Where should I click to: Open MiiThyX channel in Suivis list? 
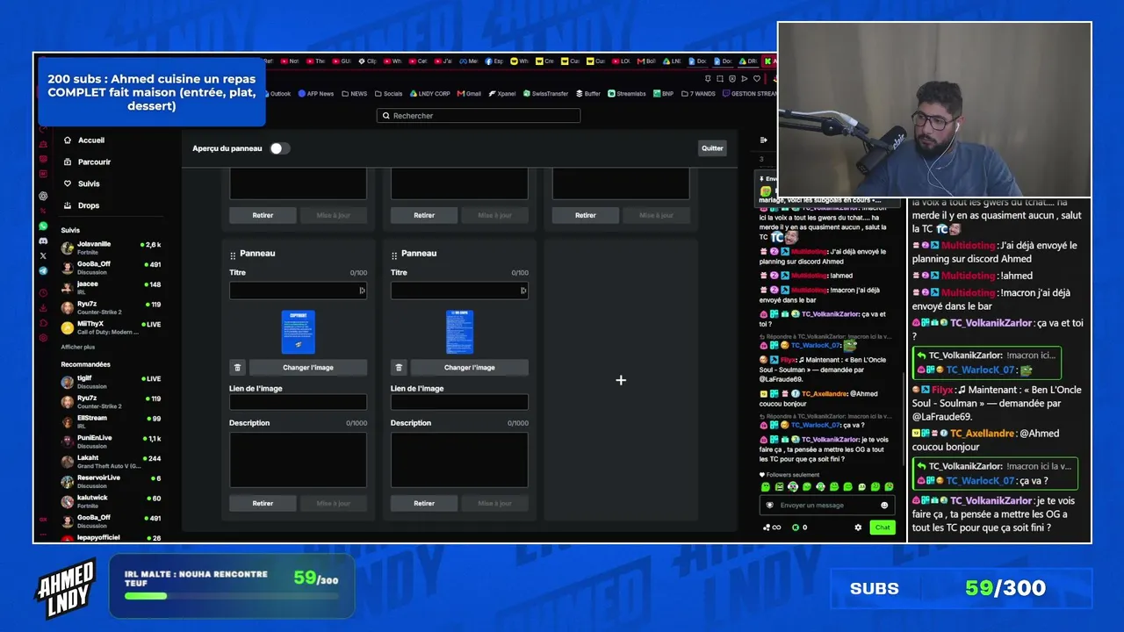[111, 327]
